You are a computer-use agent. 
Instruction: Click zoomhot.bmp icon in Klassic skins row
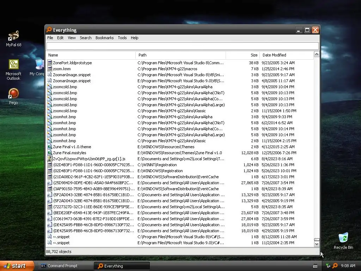[49, 140]
